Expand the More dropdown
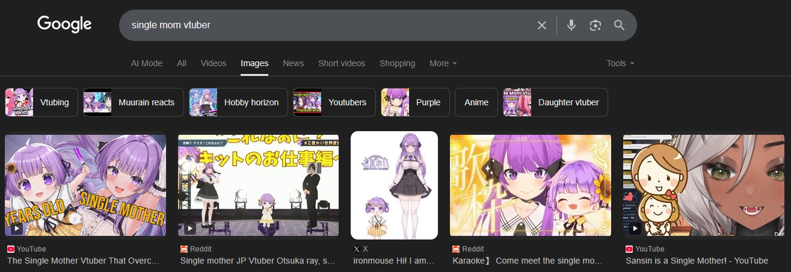 pos(443,63)
